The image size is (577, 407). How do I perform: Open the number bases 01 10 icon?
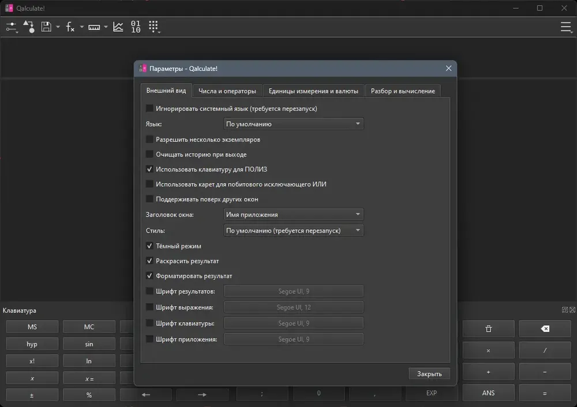coord(136,27)
